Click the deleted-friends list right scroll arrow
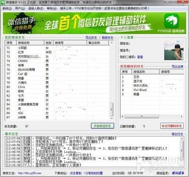189x177 pixels. point(181,117)
